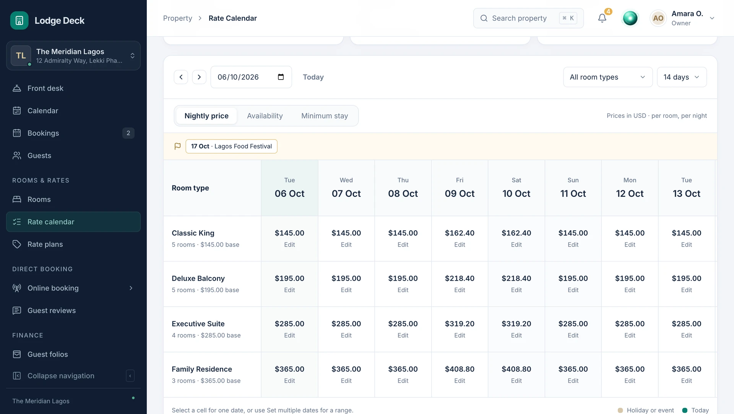Select the Sat 10 Oct column header
Image resolution: width=734 pixels, height=414 pixels.
[x=516, y=188]
